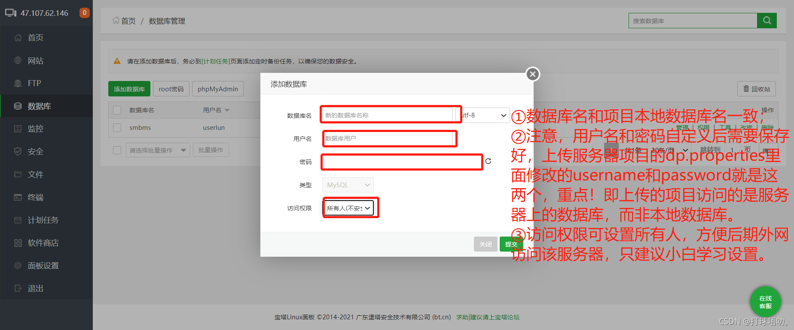The width and height of the screenshot is (794, 330).
Task: Click the phpMyAdmin button
Action: (x=217, y=89)
